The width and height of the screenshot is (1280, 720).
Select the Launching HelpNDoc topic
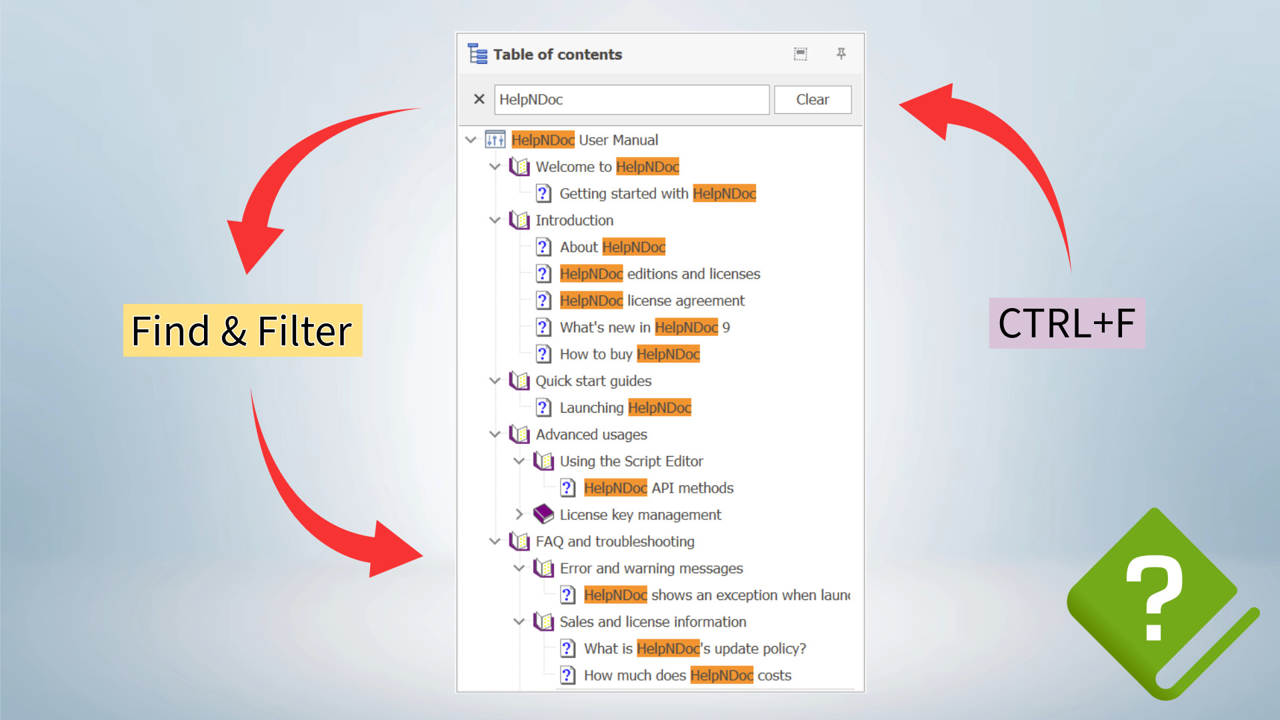tap(625, 408)
